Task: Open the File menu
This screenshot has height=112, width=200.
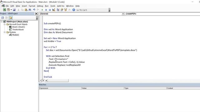Action: pyautogui.click(x=7, y=6)
